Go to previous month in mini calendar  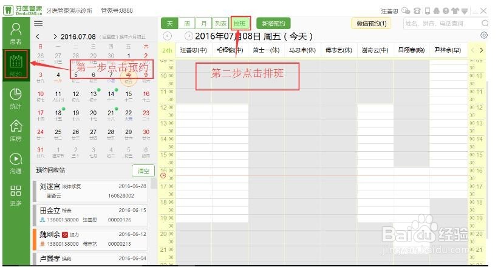[38, 36]
